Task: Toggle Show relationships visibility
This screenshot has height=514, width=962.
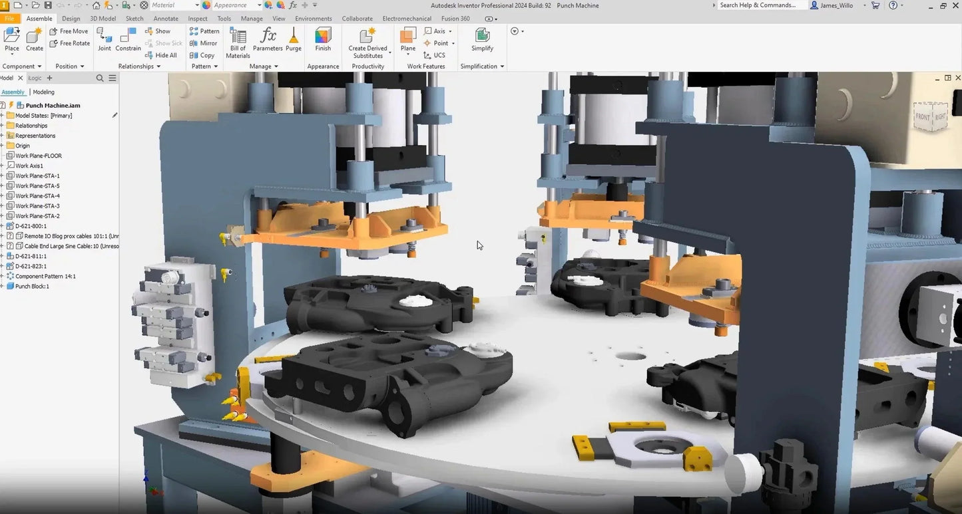Action: click(158, 31)
